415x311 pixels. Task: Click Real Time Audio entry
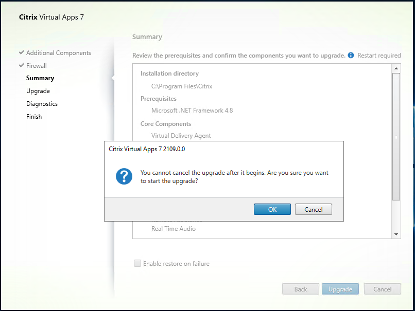(174, 229)
